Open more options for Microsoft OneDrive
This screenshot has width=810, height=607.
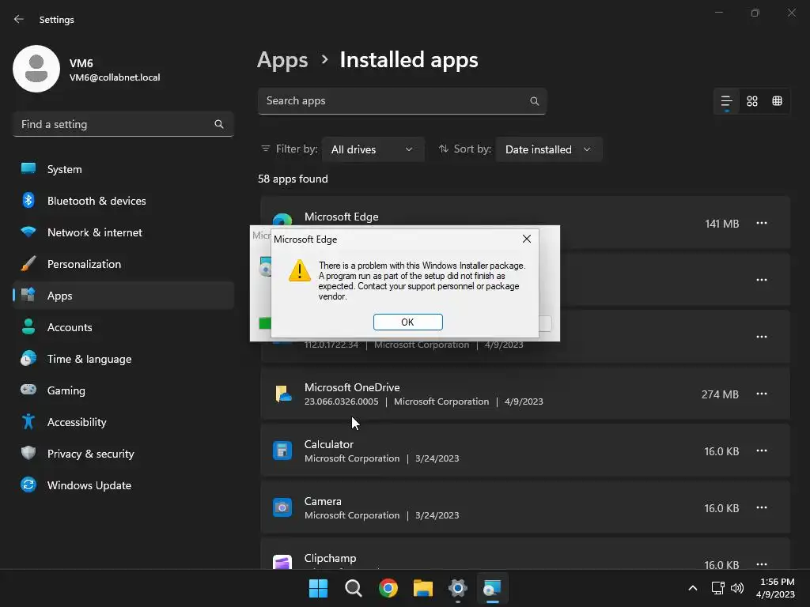coord(762,394)
